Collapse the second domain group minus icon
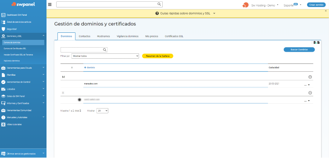The image size is (329, 158). tap(310, 93)
